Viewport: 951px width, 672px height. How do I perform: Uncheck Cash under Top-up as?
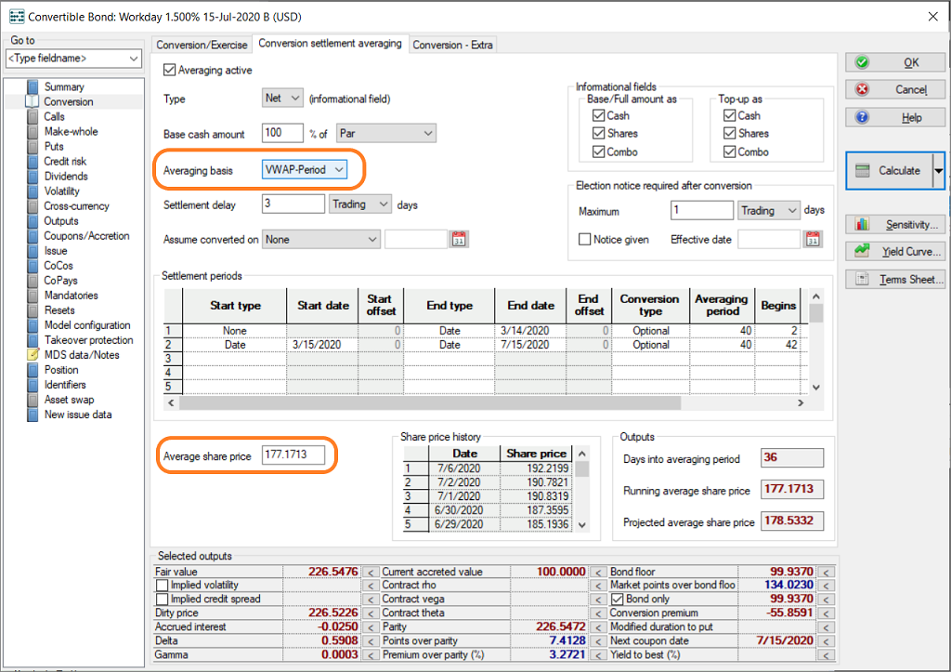(x=730, y=115)
